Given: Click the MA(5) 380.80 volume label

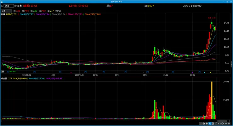Looking at the screenshot, I should coord(21,79).
